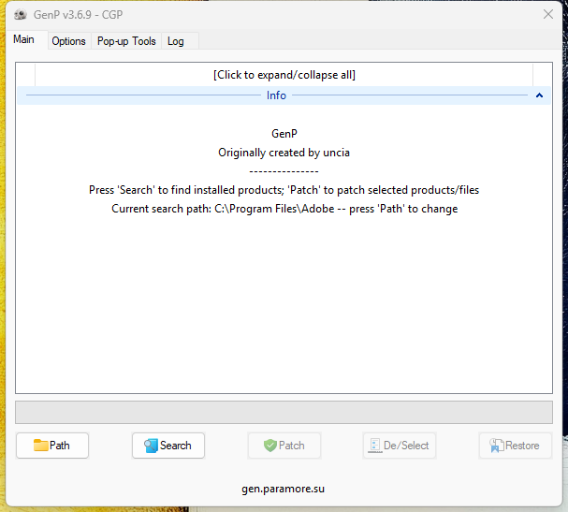Collapse the Info section chevron
The image size is (568, 512).
click(539, 95)
